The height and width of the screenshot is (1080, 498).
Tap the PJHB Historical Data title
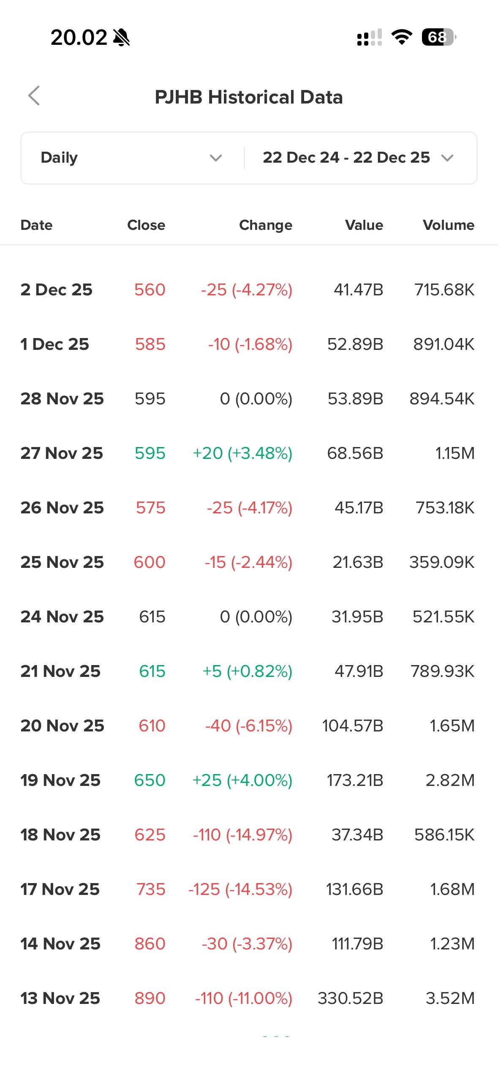249,97
